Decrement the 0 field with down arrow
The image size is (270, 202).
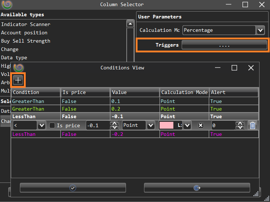click(240, 128)
